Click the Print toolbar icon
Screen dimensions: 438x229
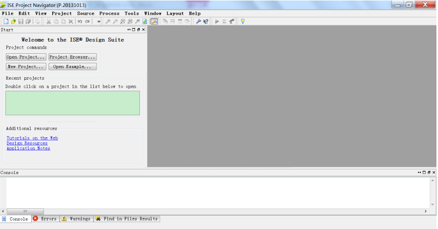click(x=37, y=22)
